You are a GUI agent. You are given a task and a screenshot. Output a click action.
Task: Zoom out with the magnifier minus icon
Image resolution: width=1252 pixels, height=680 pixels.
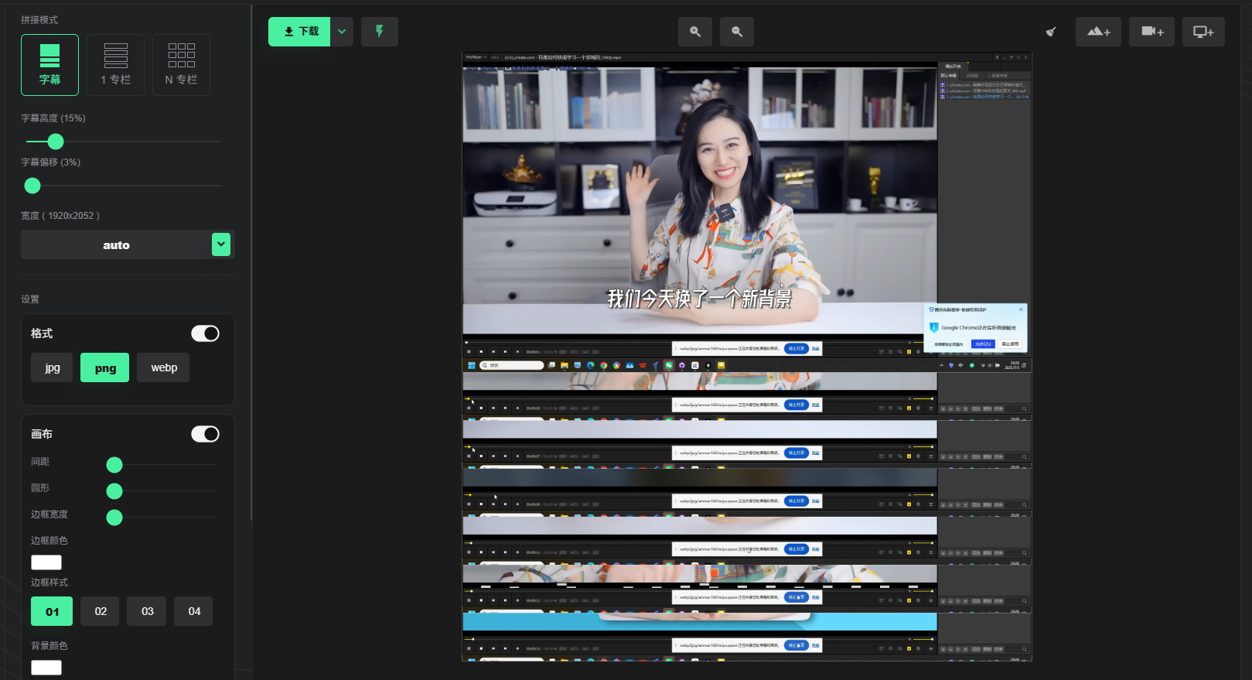point(737,32)
